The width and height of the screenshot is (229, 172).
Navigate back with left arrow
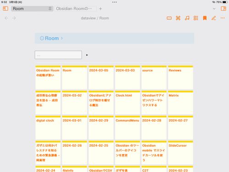tap(6, 18)
